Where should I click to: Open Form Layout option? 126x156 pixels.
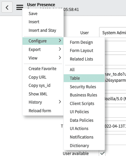click(84, 51)
